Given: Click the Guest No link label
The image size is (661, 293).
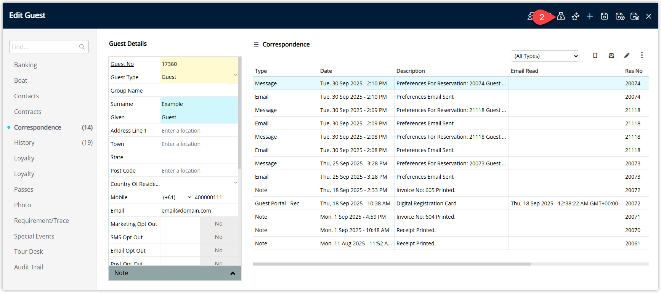Looking at the screenshot, I should click(x=122, y=64).
